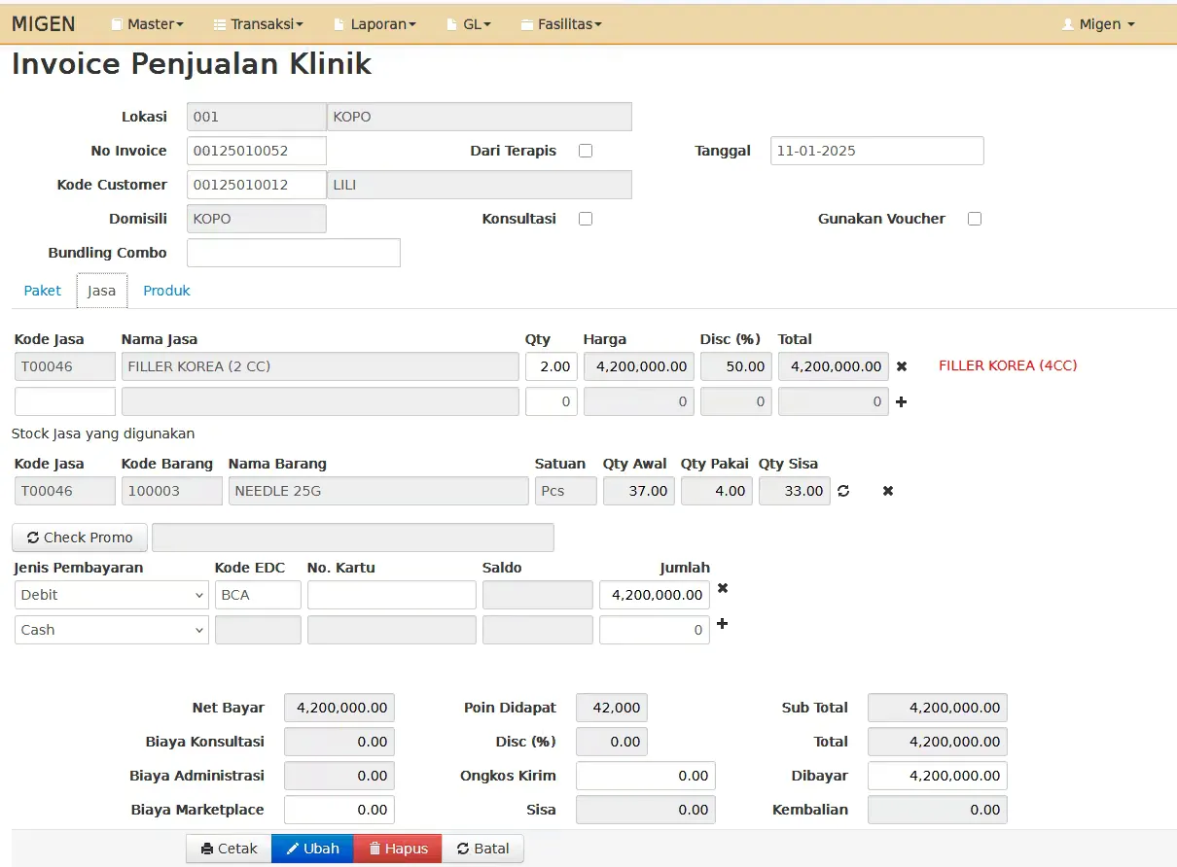Screen dimensions: 1177x867
Task: Tick the Gunakan Voucher checkbox
Action: tap(975, 219)
